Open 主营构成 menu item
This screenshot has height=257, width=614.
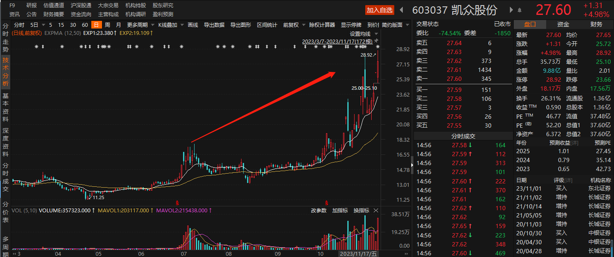coord(108,14)
